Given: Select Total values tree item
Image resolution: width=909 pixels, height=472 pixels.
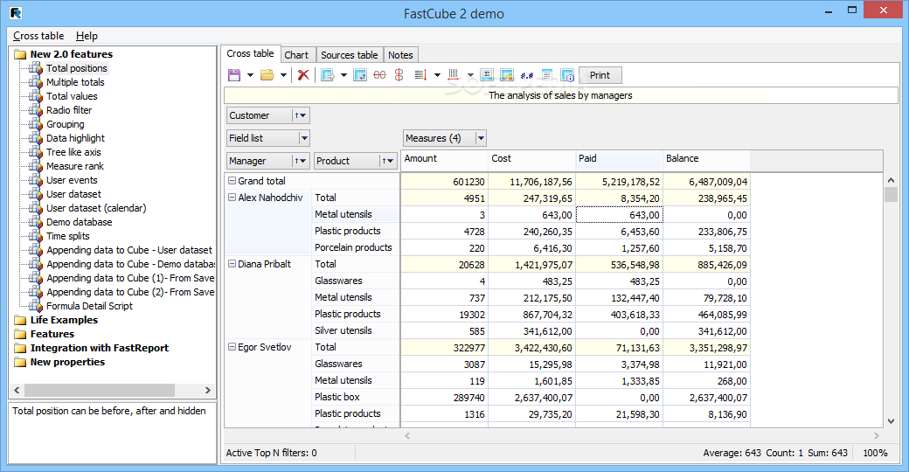Looking at the screenshot, I should 72,96.
